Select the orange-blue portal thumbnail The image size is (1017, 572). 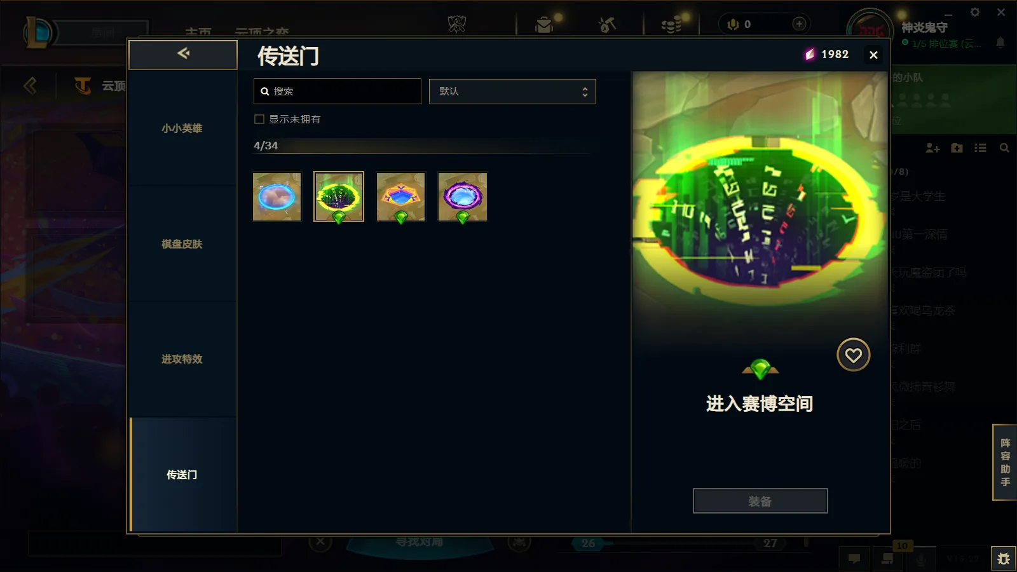tap(400, 196)
